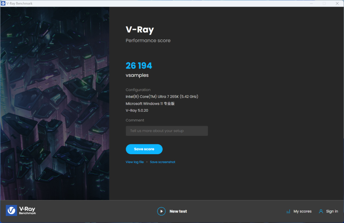Click the V-Ray 5.0.20 version text
Viewport: 344px width, 223px height.
pos(137,111)
